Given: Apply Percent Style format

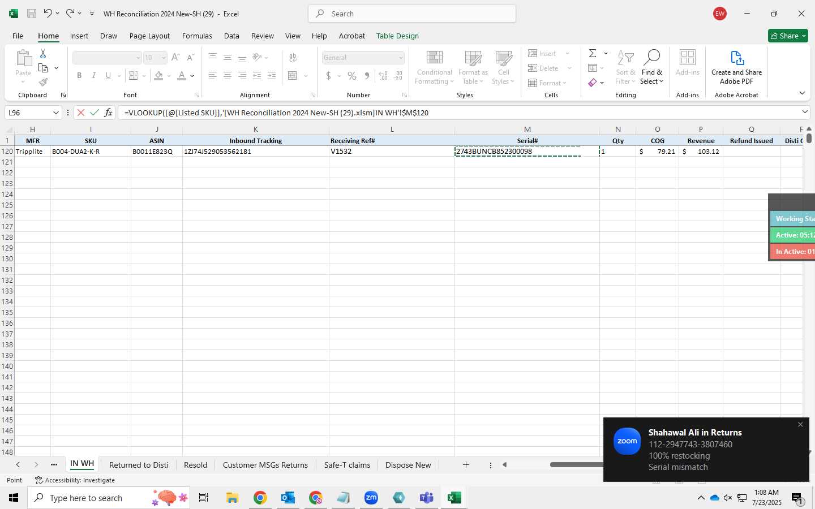Looking at the screenshot, I should click(x=352, y=76).
